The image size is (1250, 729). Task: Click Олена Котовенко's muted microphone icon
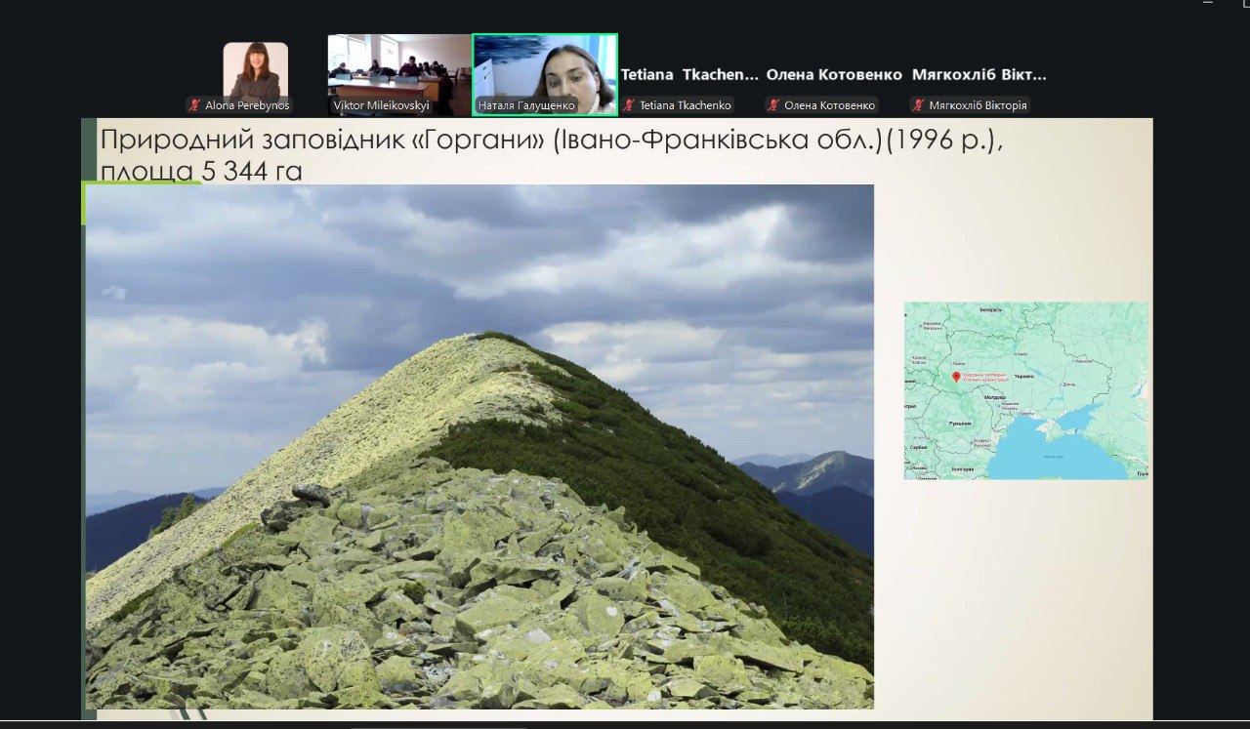pos(773,105)
